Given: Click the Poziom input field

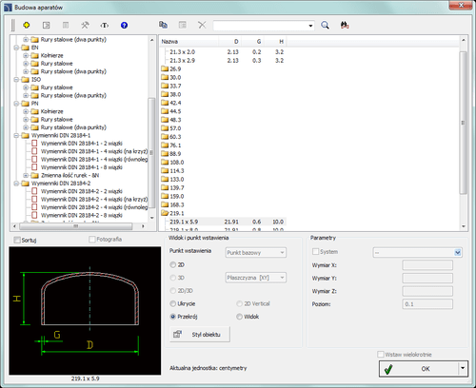Looking at the screenshot, I should click(x=427, y=304).
